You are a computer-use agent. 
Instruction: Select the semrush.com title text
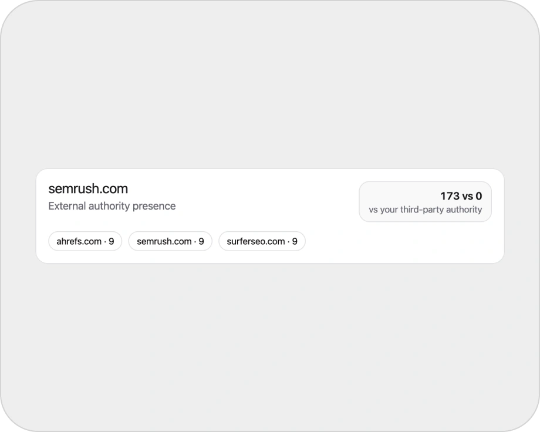tap(88, 188)
